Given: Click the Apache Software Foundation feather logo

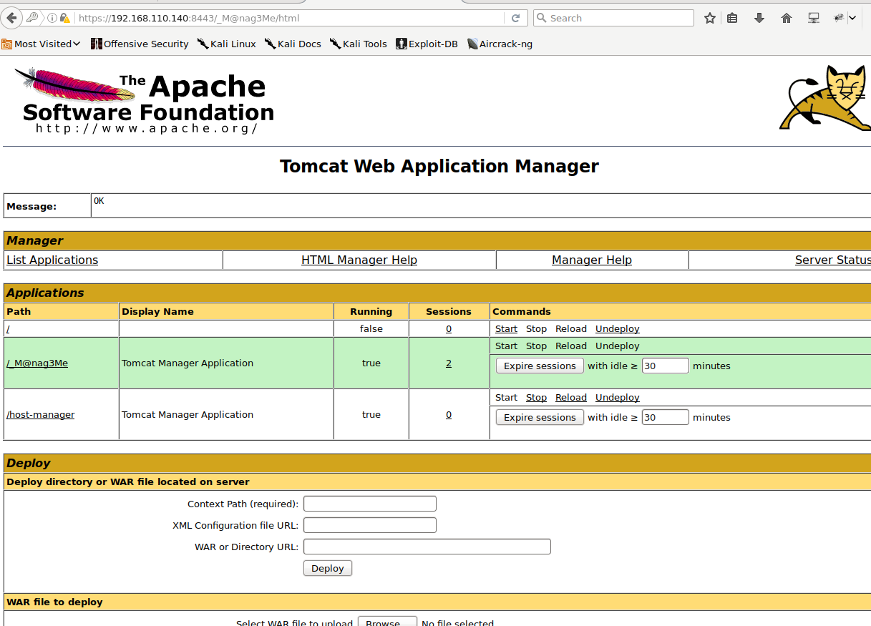Looking at the screenshot, I should (144, 100).
